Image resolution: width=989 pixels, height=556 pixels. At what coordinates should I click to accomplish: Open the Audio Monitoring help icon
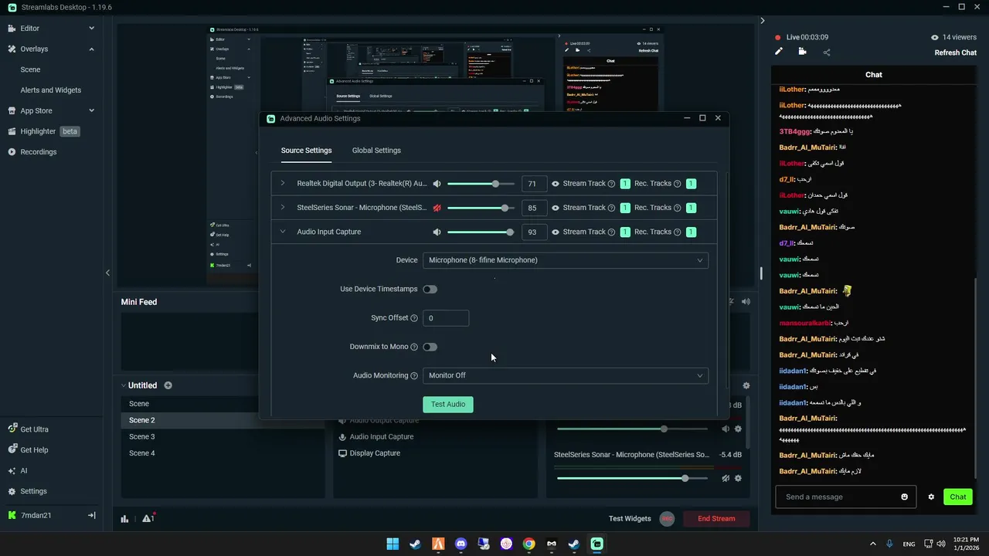click(x=414, y=376)
